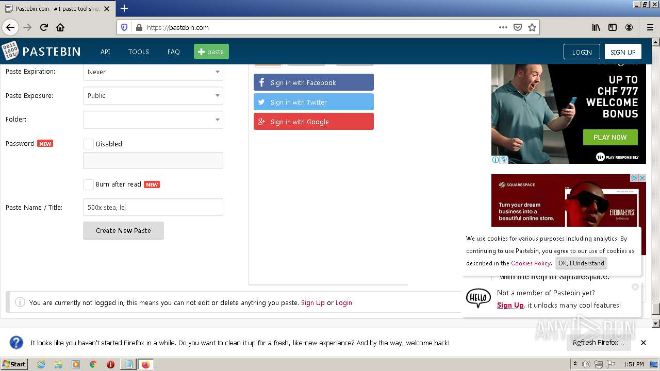Open the Paste Exposure dropdown

[153, 95]
